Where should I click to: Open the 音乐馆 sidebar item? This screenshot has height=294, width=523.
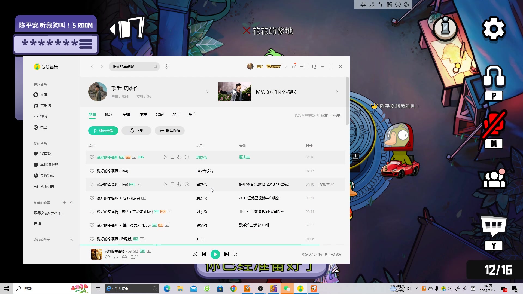coord(42,106)
